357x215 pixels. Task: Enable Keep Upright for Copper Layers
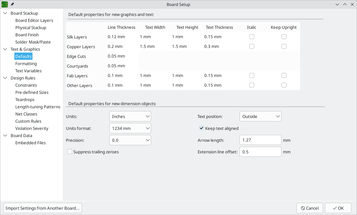pos(284,46)
